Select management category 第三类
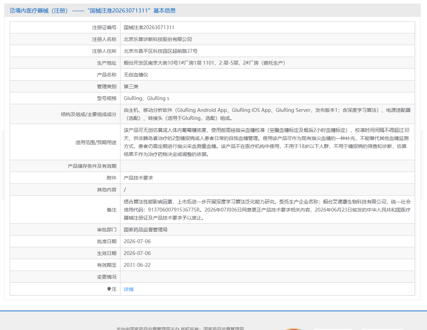This screenshot has height=330, width=427. pos(131,86)
